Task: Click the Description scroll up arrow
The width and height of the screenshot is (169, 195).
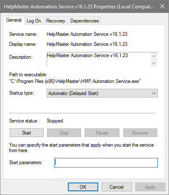Action: click(x=154, y=56)
